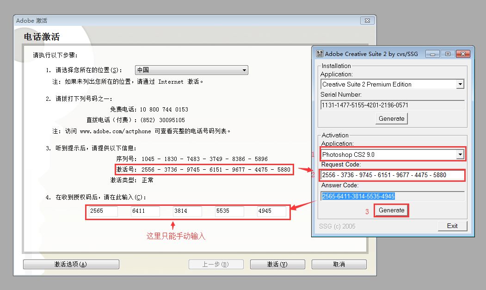The width and height of the screenshot is (486, 290).
Task: Click the keygen window title bar icon
Action: coord(320,54)
